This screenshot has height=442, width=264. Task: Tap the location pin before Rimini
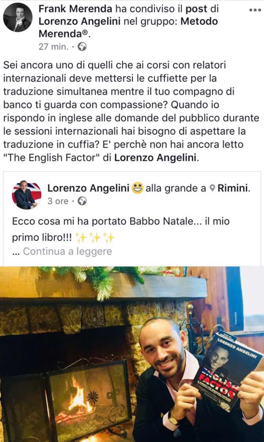(213, 188)
